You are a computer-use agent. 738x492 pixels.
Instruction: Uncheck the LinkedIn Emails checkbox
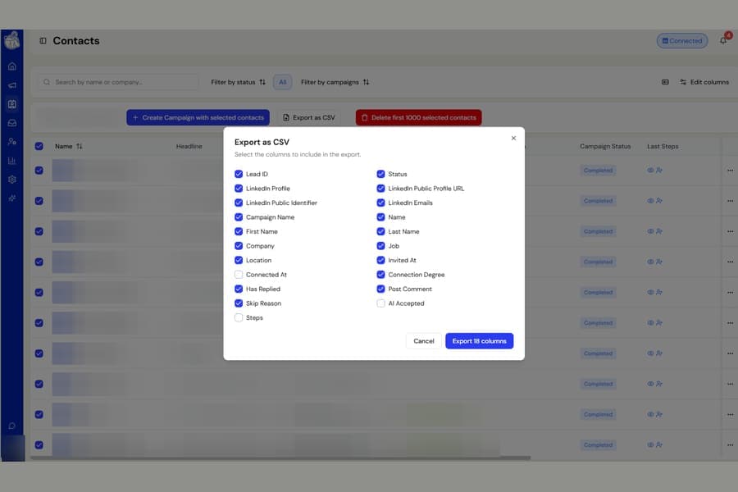click(x=380, y=203)
